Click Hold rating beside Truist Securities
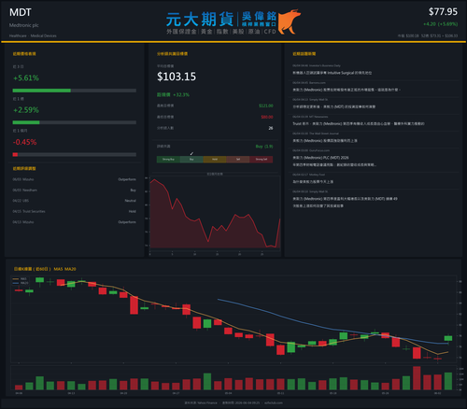The image size is (467, 409). tap(133, 211)
